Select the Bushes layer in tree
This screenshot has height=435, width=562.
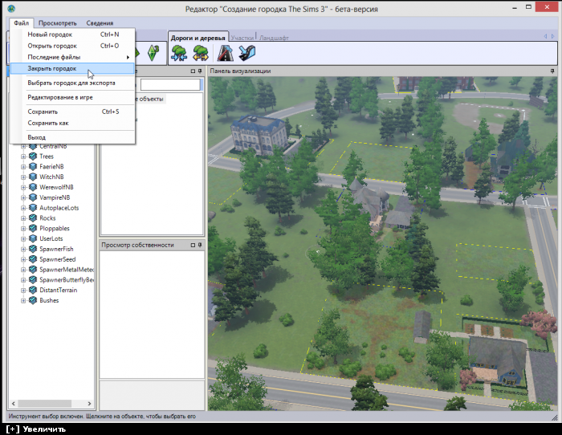click(49, 300)
